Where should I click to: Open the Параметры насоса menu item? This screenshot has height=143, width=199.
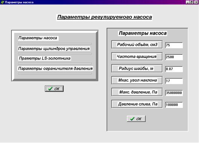click(38, 38)
